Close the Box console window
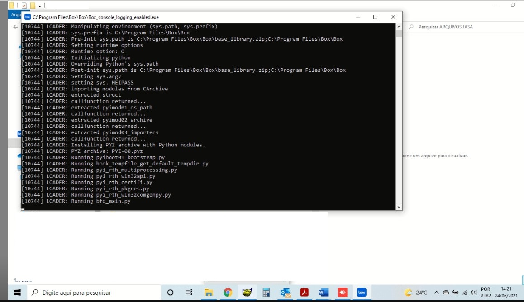The width and height of the screenshot is (524, 302). [x=393, y=17]
